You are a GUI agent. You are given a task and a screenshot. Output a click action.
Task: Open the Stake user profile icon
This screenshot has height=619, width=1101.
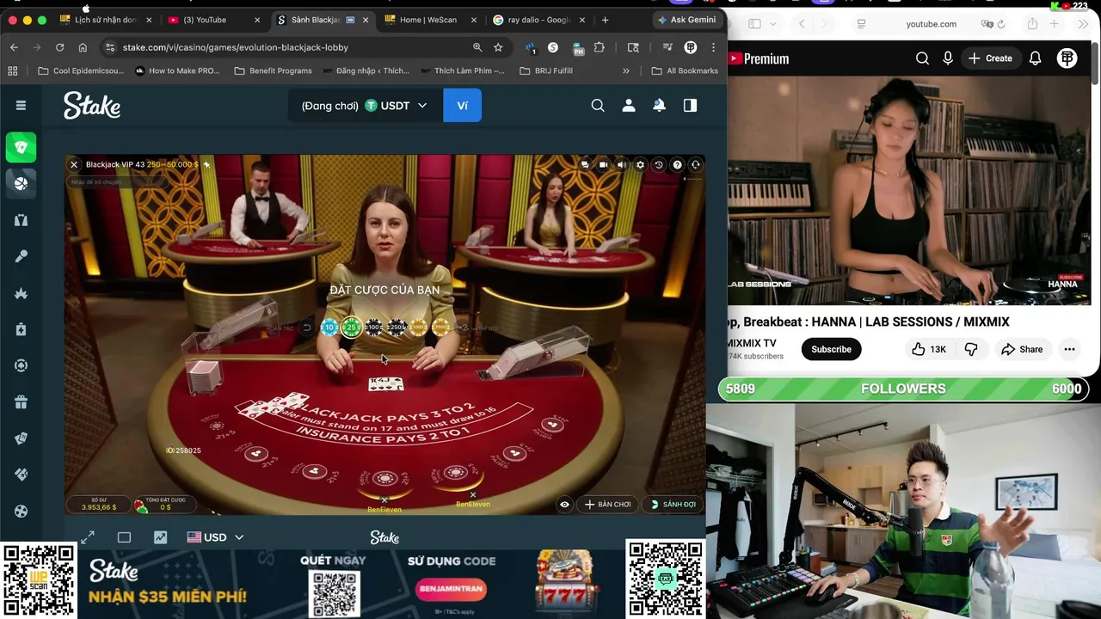coord(629,105)
